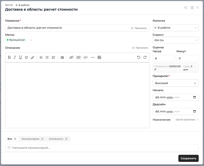Open the Колонка dropdown
Image resolution: width=204 pixels, height=166 pixels.
176,28
